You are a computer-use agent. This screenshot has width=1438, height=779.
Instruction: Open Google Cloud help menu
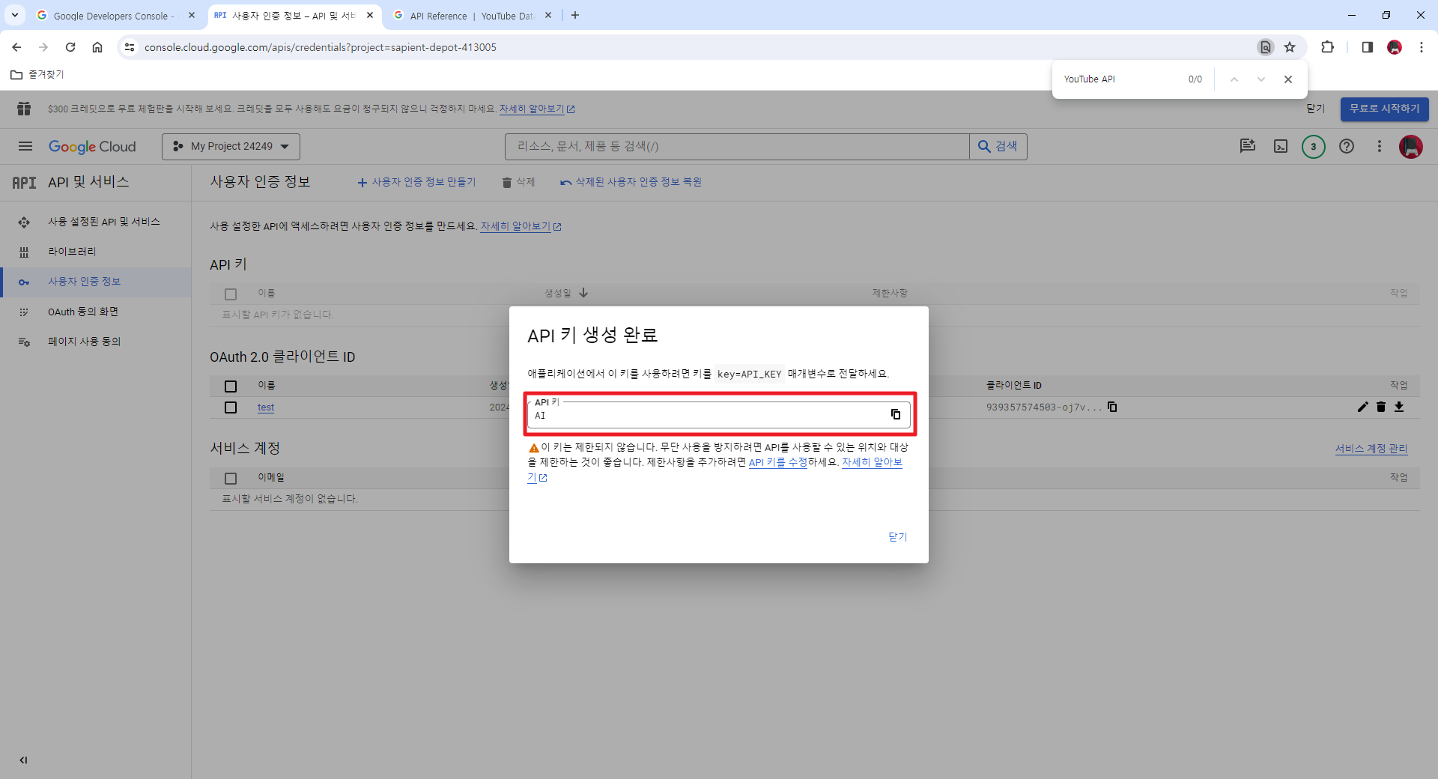pos(1347,147)
